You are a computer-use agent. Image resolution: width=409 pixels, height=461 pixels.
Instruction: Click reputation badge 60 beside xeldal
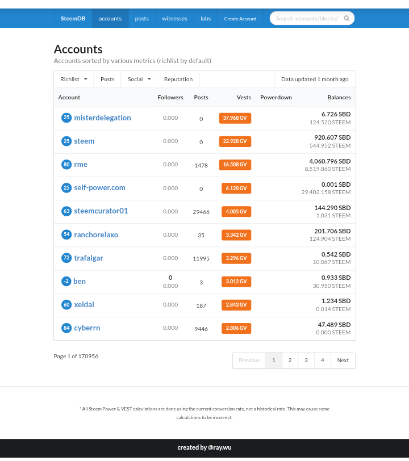(x=66, y=304)
